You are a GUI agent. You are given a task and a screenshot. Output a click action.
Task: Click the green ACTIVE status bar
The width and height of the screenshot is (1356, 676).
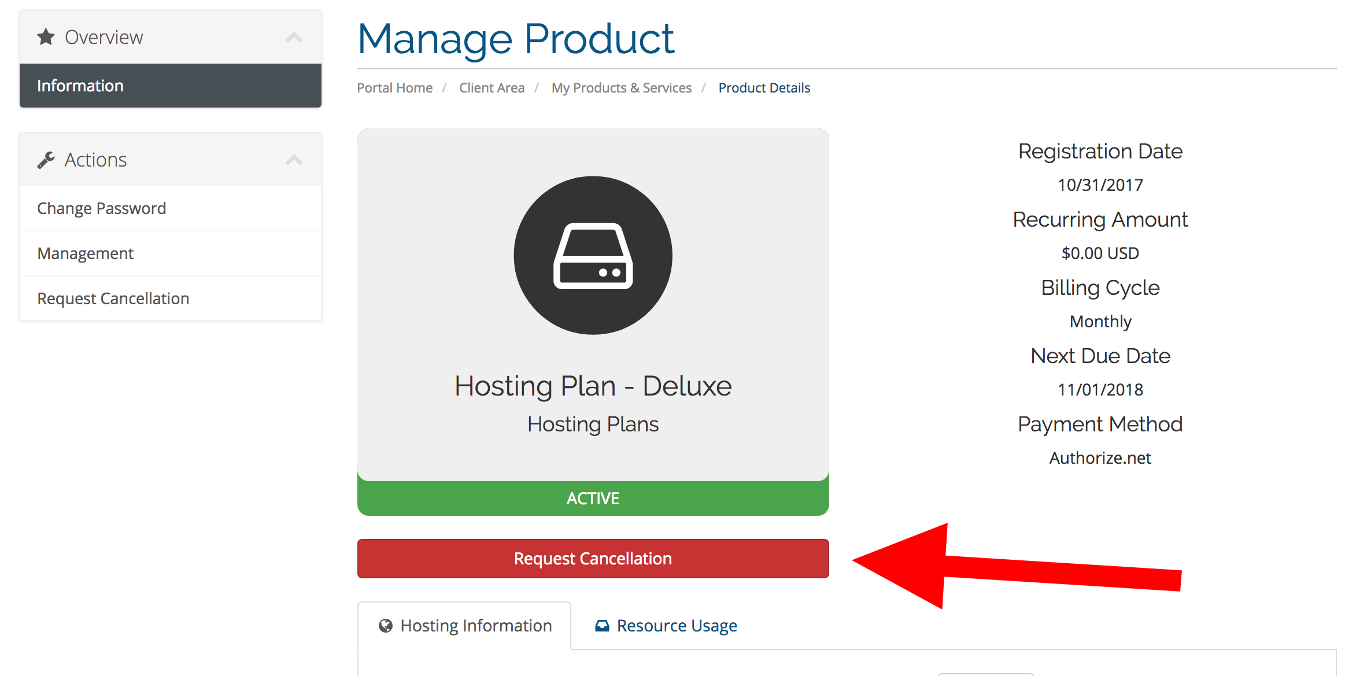click(x=593, y=498)
